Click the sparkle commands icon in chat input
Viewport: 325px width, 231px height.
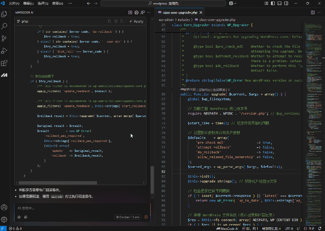[19, 217]
